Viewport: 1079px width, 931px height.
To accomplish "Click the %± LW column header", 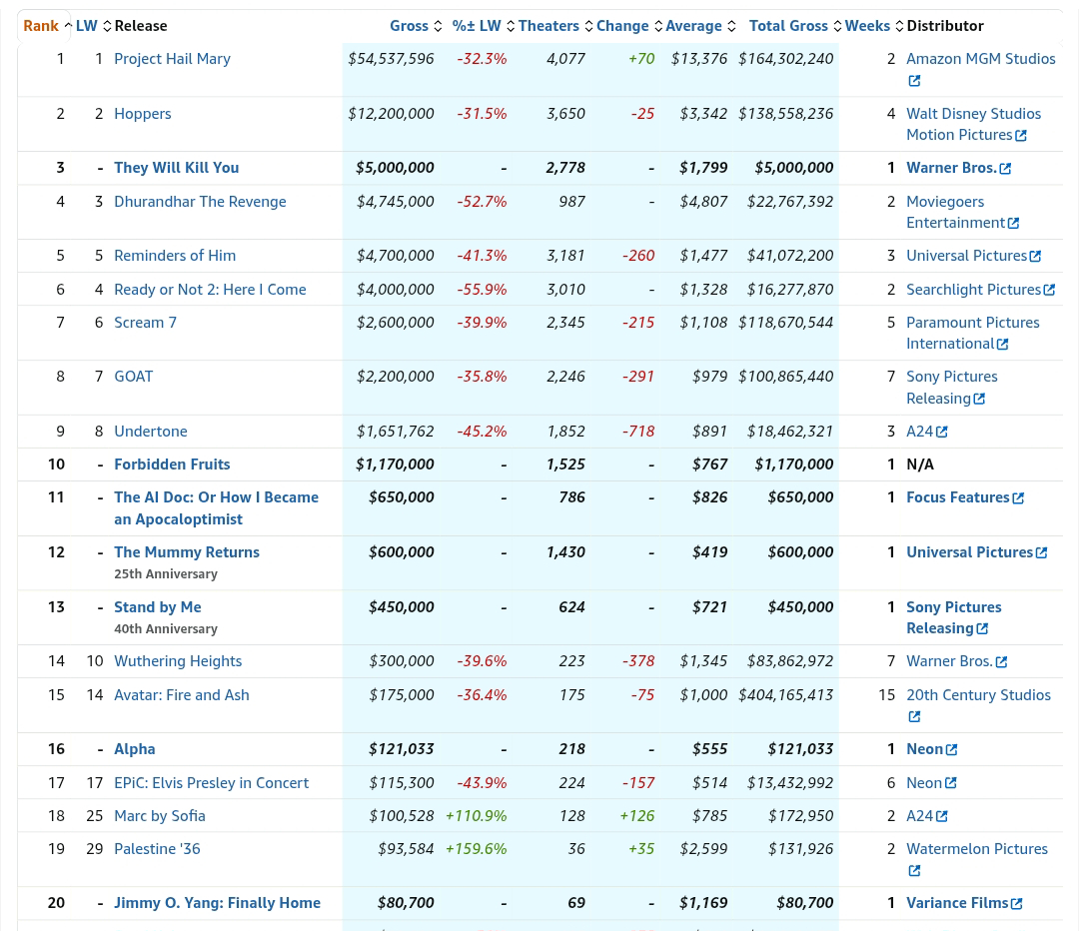I will tap(477, 26).
